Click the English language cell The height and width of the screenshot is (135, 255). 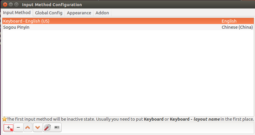(229, 21)
